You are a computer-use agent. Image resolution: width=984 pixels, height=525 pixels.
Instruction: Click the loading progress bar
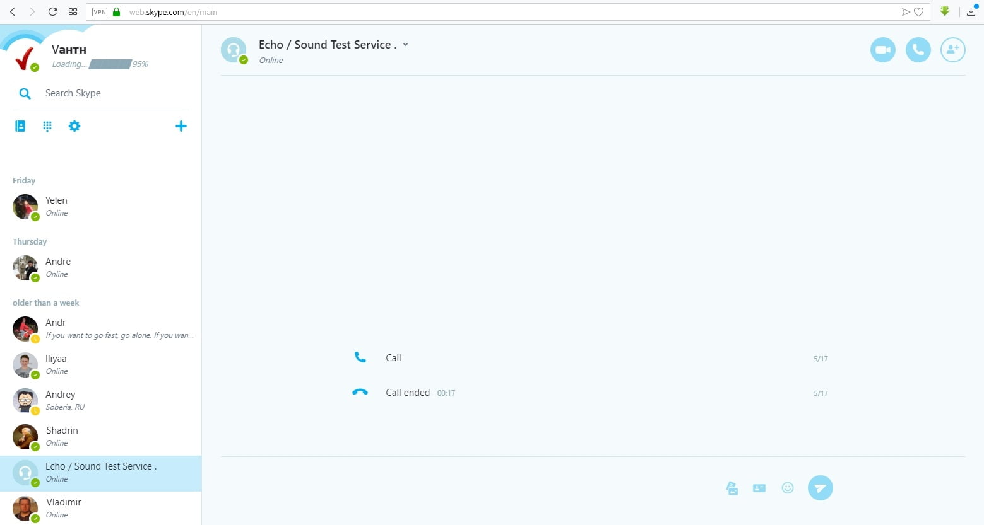pos(110,64)
